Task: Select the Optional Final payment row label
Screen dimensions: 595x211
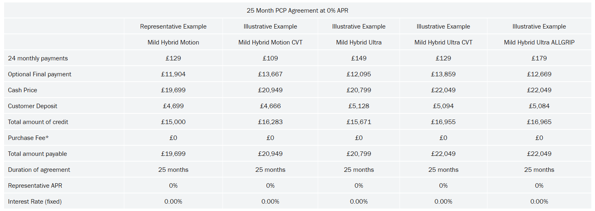Action: [x=40, y=74]
